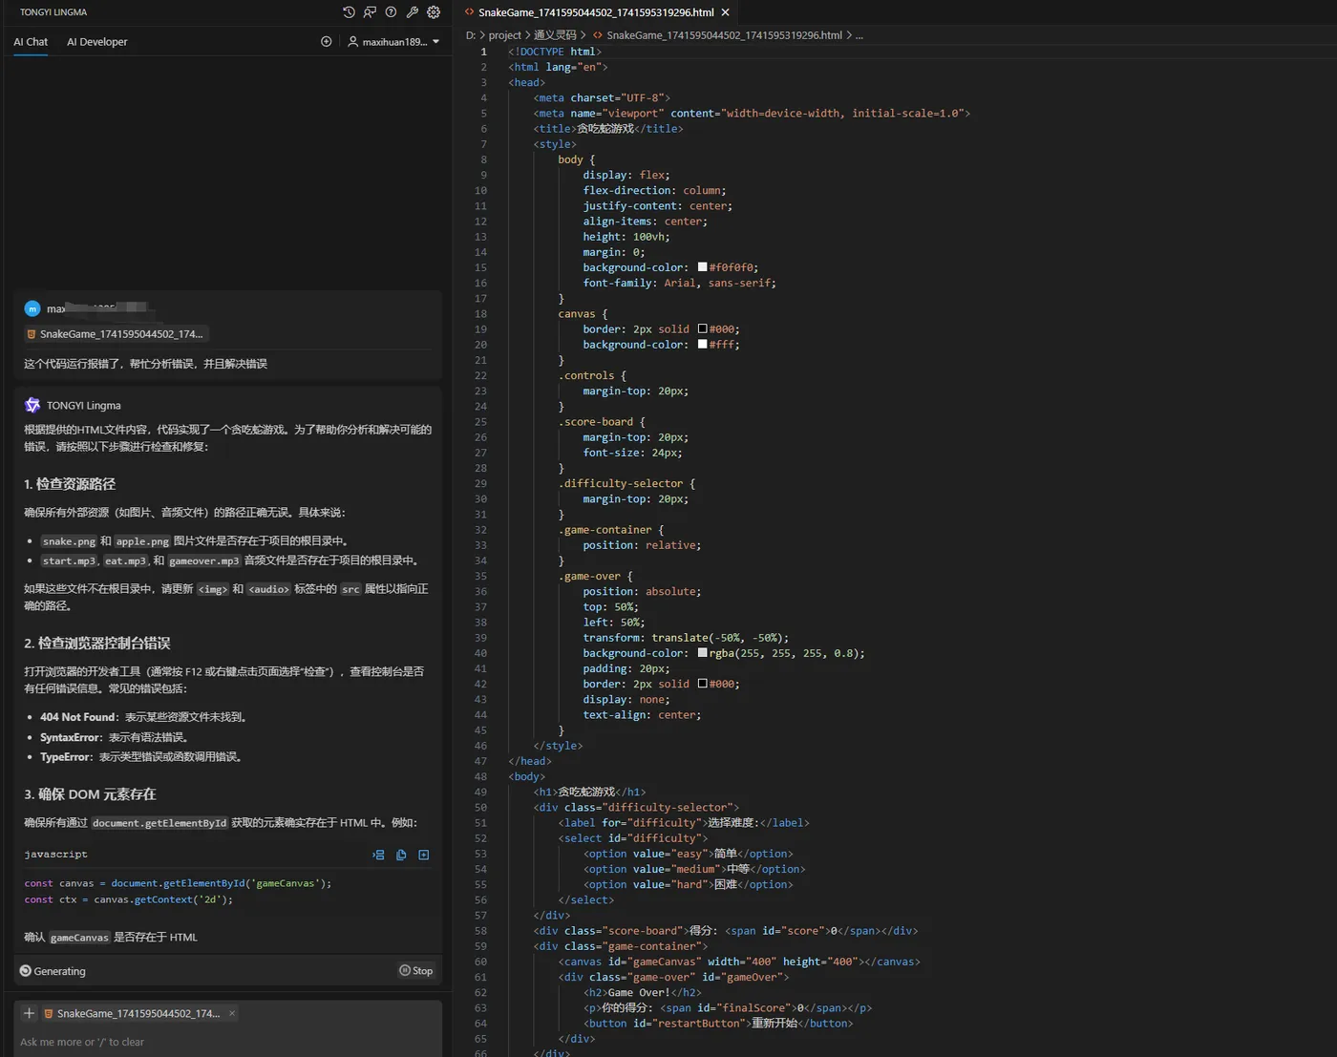This screenshot has height=1057, width=1337.
Task: Remove the SnakeGame file chip from input
Action: click(232, 1013)
